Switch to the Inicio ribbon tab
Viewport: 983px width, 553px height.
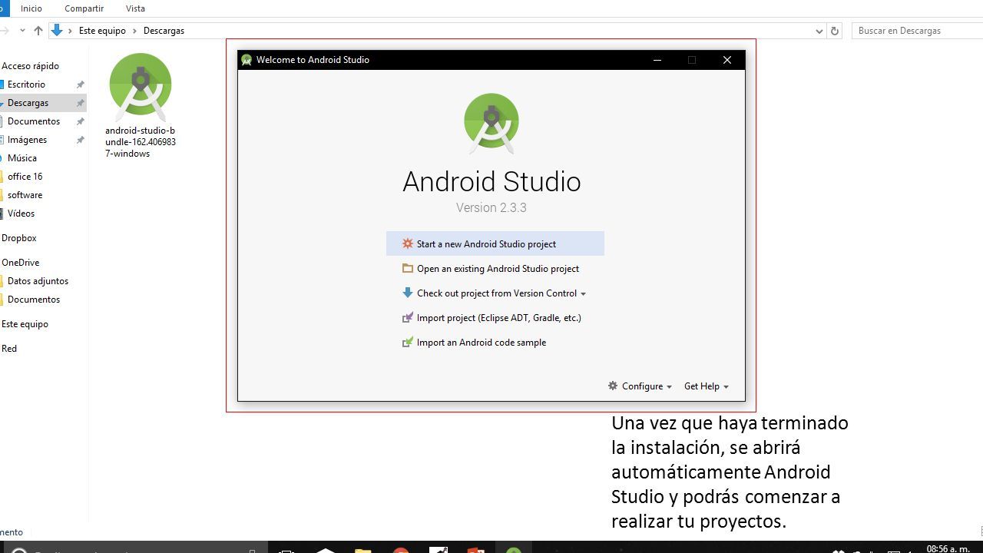(31, 8)
